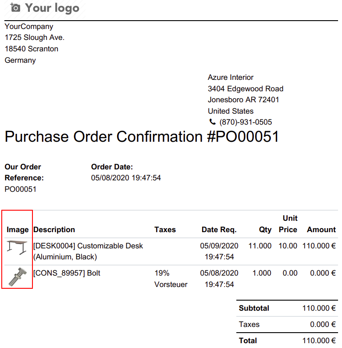Select the [DESK0004] Customizable Desk description

point(88,251)
